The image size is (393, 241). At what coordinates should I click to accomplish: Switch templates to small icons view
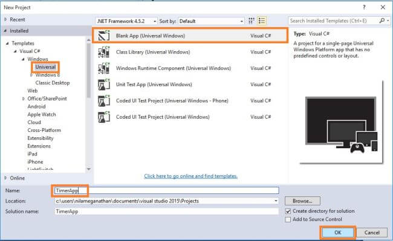pos(251,21)
